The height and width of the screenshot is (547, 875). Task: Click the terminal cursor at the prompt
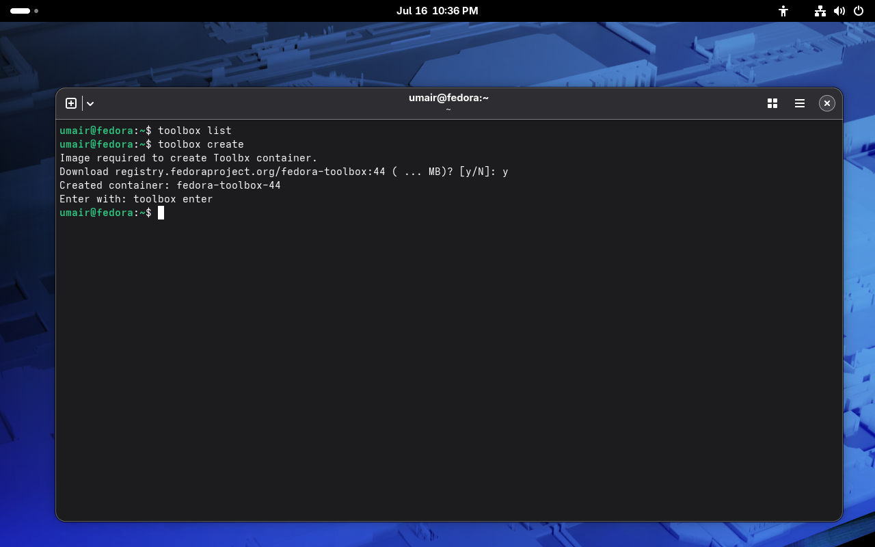[161, 213]
